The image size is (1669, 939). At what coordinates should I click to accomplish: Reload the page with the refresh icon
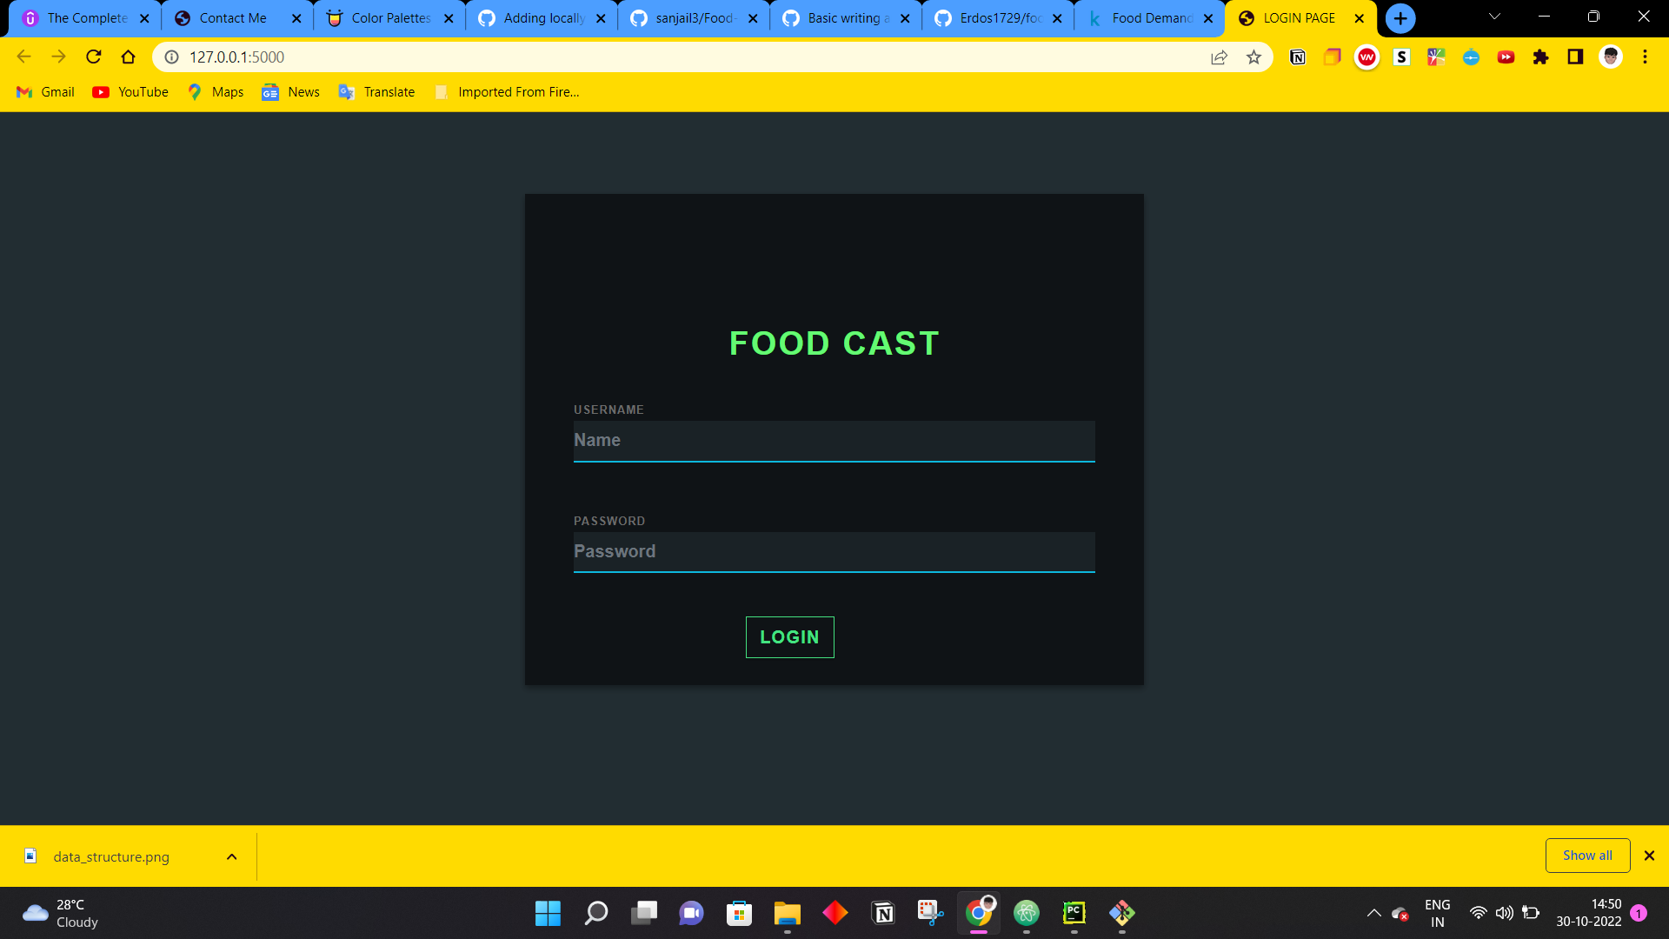tap(94, 57)
